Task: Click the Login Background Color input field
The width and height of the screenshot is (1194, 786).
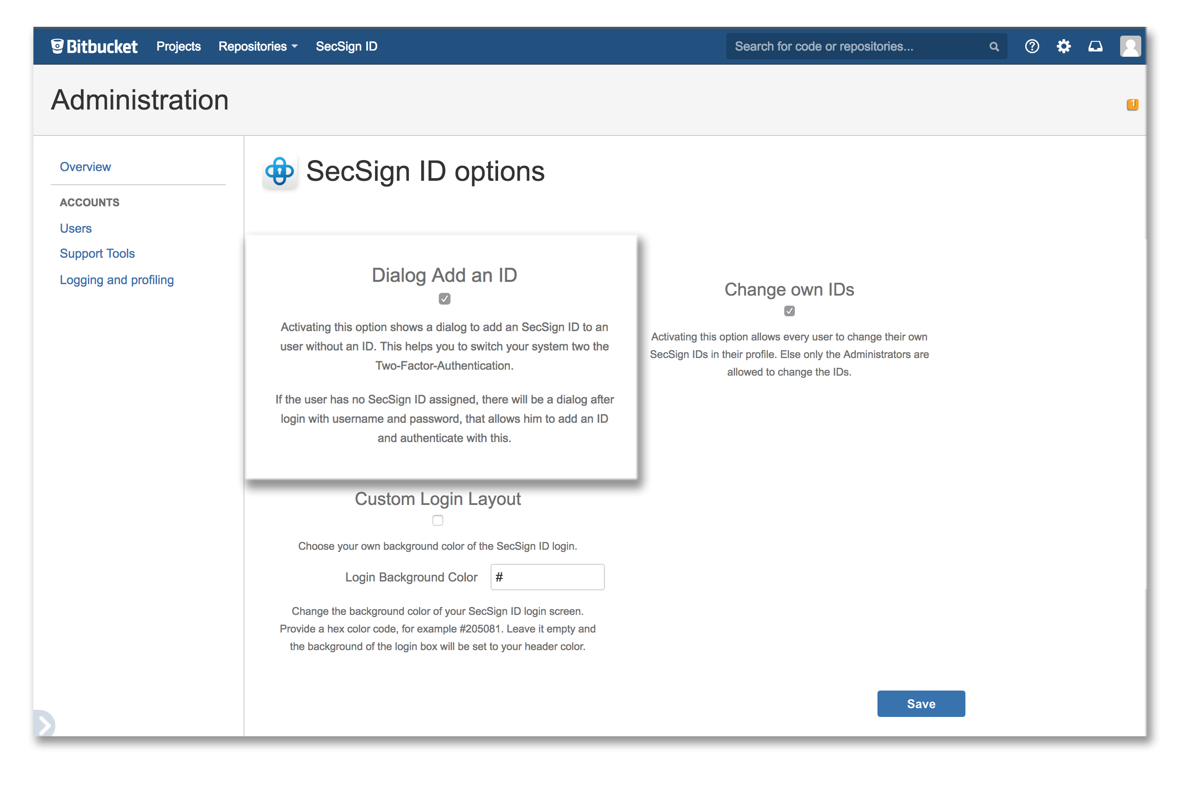Action: click(x=547, y=577)
